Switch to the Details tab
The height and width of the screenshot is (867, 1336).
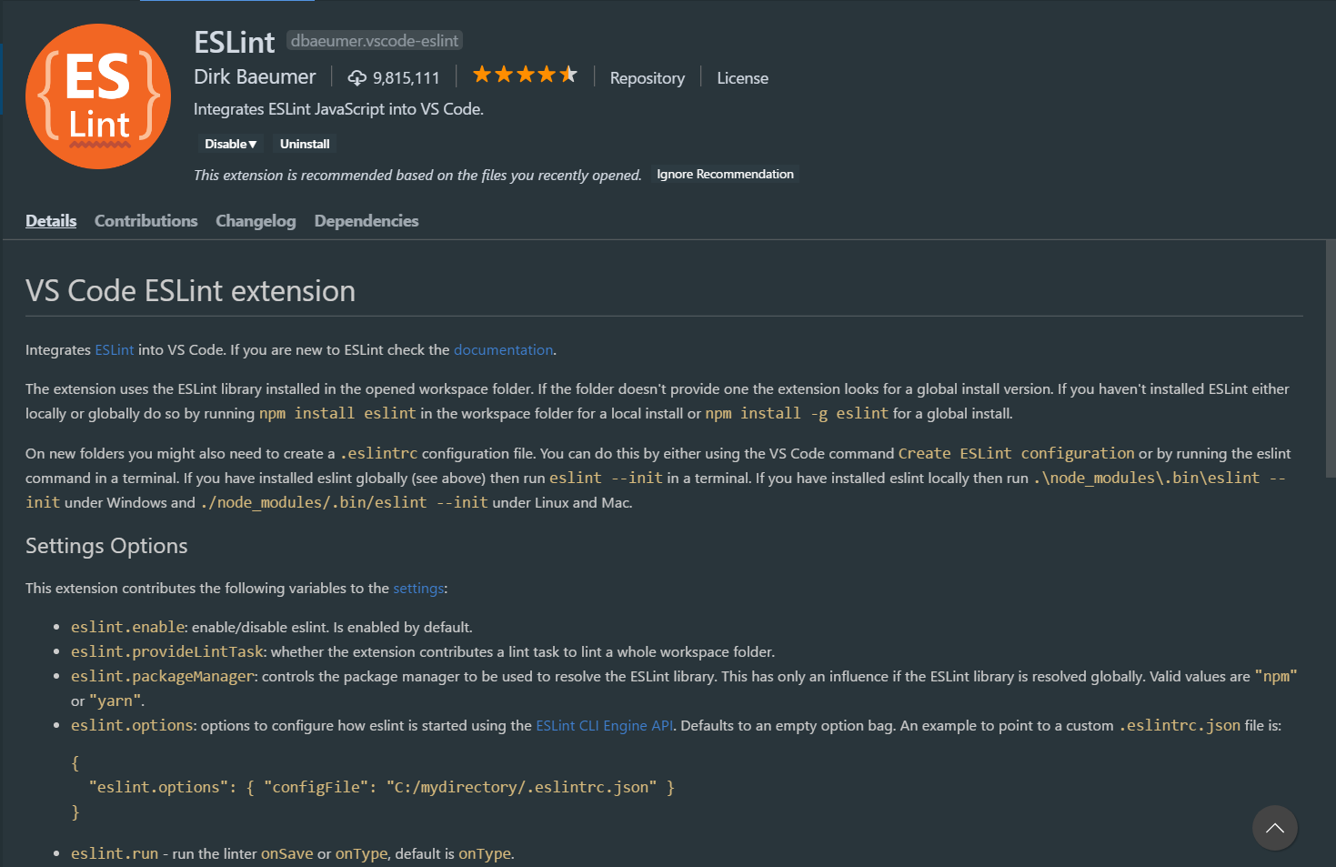coord(51,221)
